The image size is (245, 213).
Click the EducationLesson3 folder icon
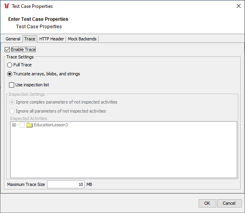(x=29, y=125)
